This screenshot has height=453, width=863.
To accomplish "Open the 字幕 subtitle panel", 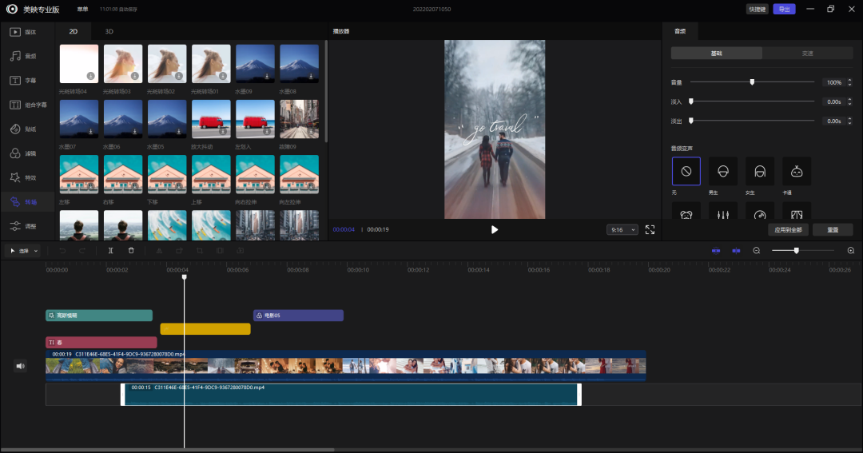I will [23, 81].
